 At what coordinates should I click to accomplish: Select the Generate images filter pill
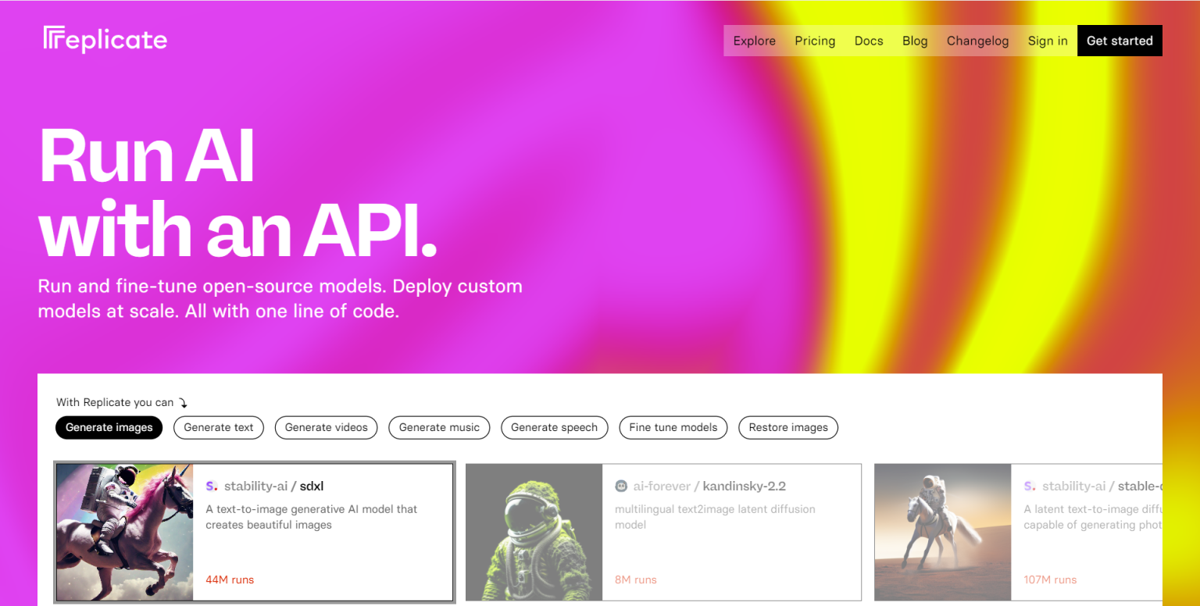click(109, 427)
